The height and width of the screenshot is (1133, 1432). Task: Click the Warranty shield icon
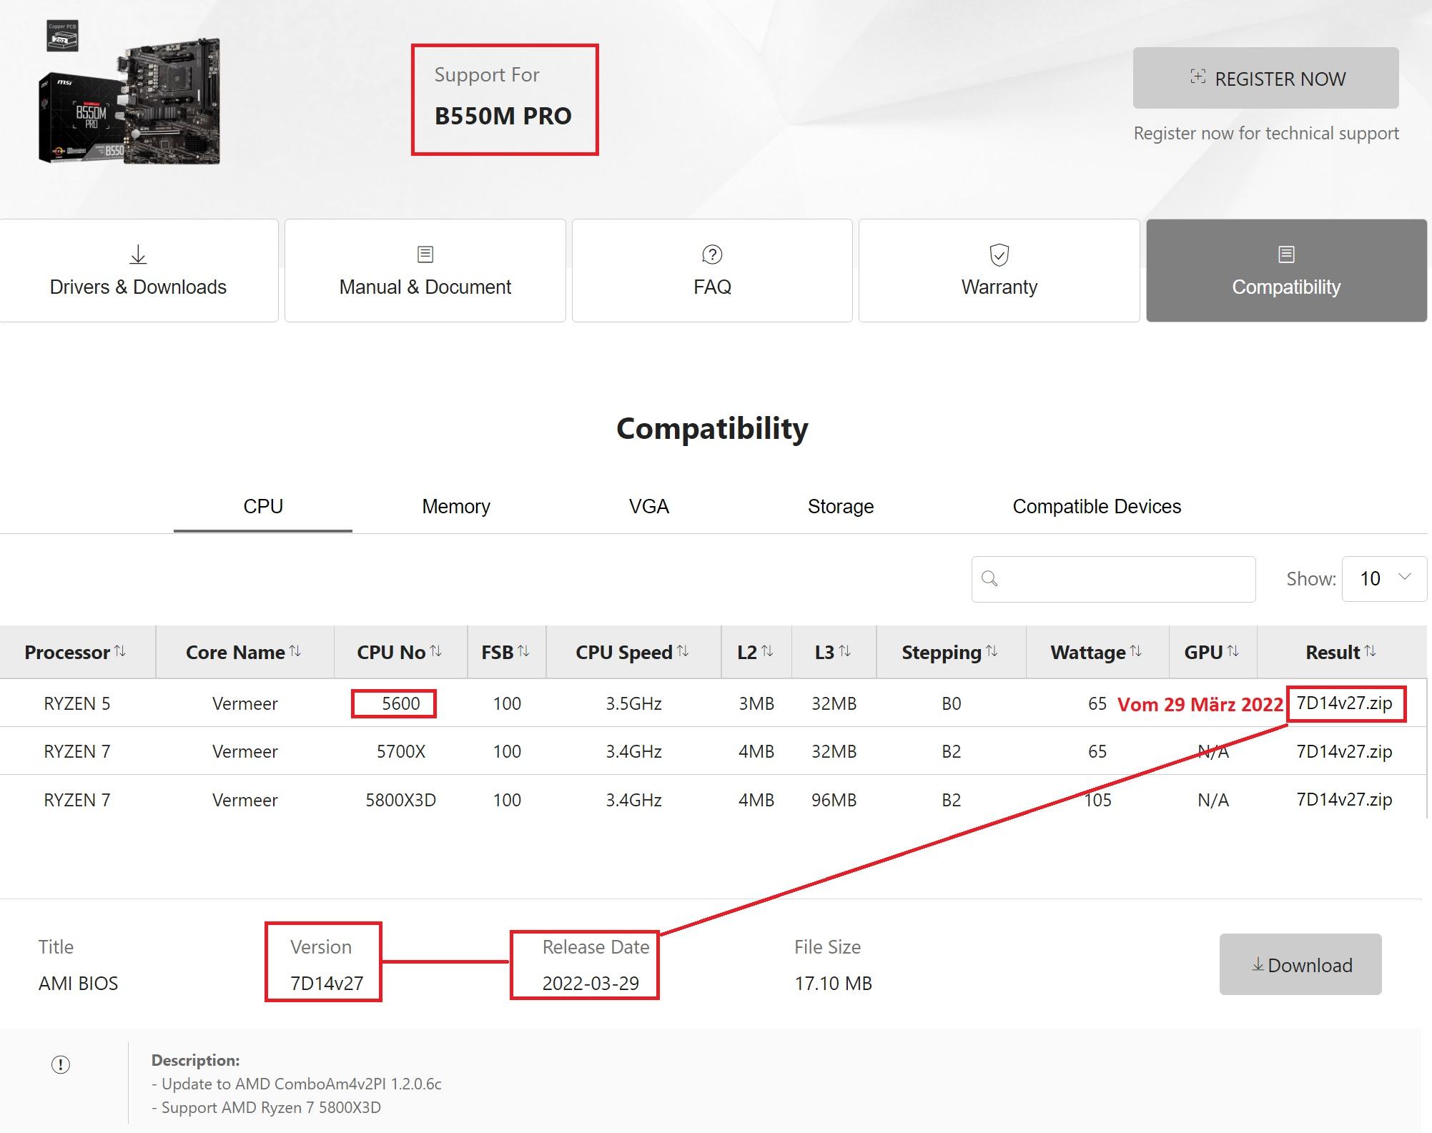point(999,254)
